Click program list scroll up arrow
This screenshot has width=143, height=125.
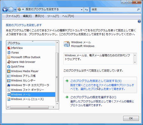click(x=57, y=43)
